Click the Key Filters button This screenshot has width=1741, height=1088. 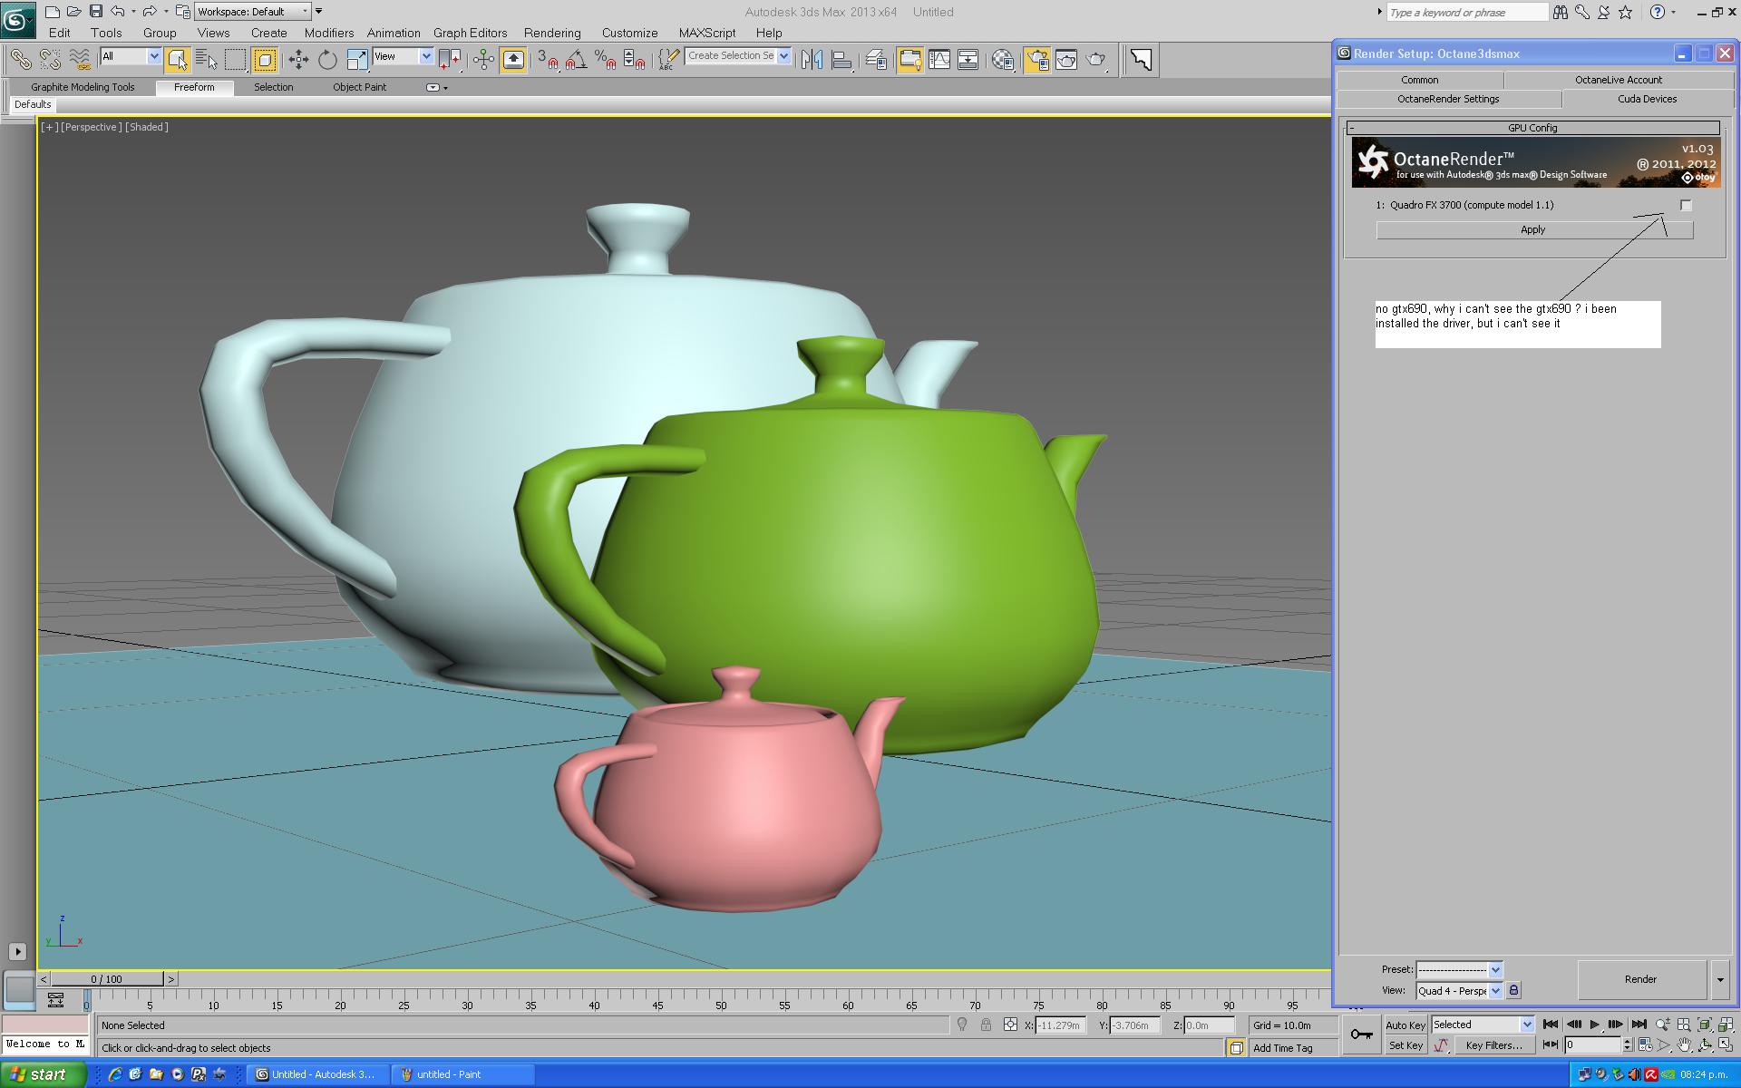tap(1493, 1045)
